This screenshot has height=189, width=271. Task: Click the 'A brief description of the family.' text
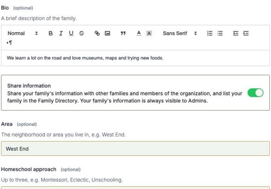coord(39,18)
